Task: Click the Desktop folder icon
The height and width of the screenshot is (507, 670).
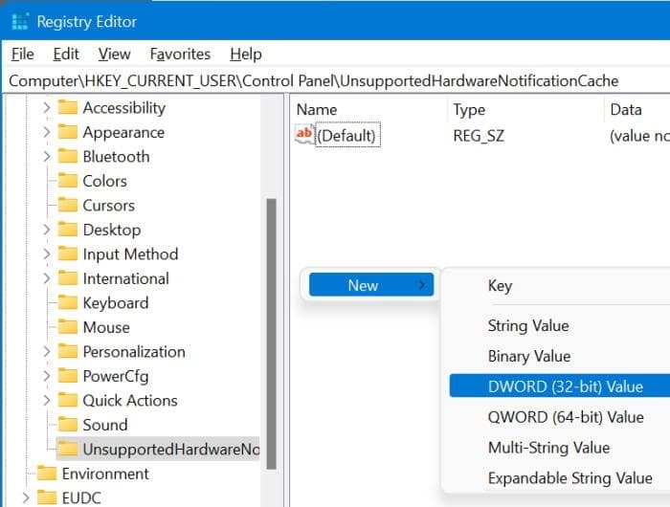Action: [x=68, y=230]
